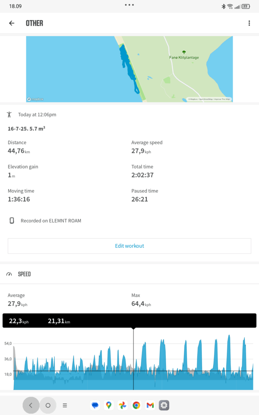Tap the workout activity type icon
The image size is (259, 415).
9,115
